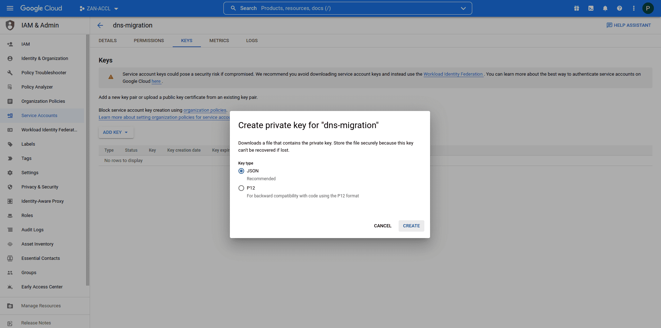The width and height of the screenshot is (661, 328).
Task: Click the user account avatar P
Action: pyautogui.click(x=648, y=8)
